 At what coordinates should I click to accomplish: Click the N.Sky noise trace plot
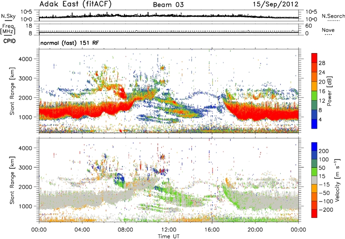coord(169,16)
